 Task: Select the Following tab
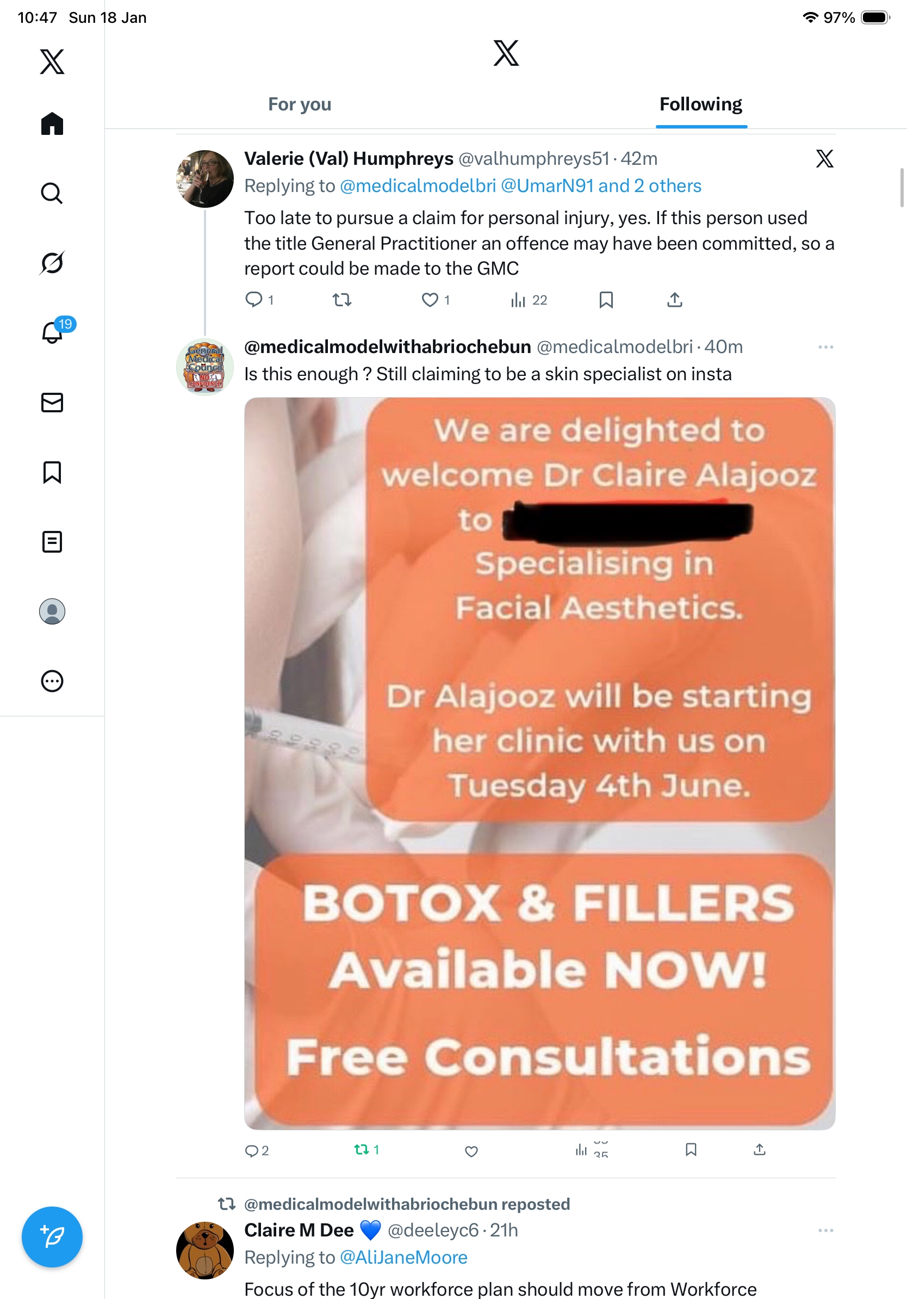point(700,104)
